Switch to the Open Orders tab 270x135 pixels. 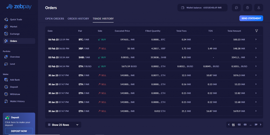click(55, 19)
